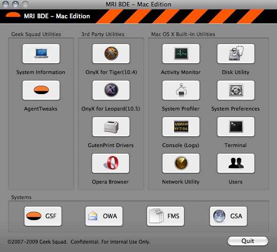Open OnyX for Tiger(10.4) icon
277x252 pixels.
[x=111, y=53]
